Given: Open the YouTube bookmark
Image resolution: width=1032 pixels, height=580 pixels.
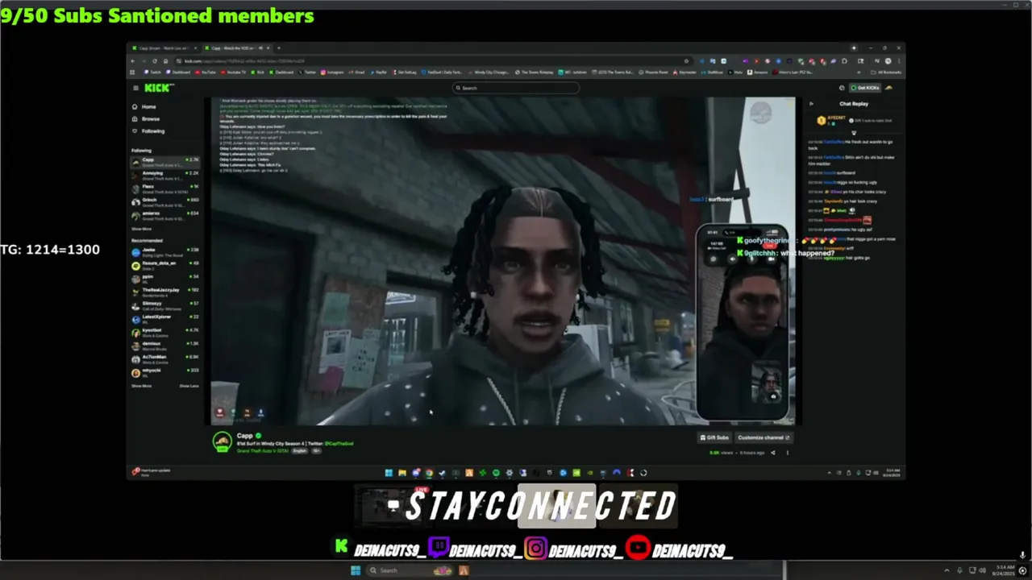Looking at the screenshot, I should click(205, 72).
